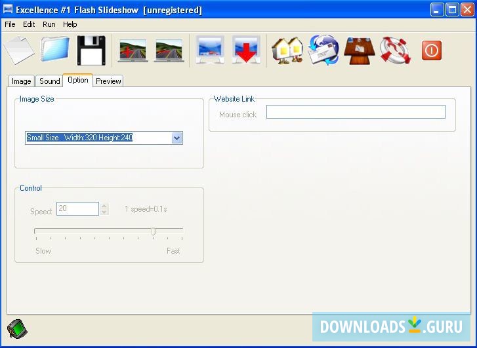The image size is (477, 348).
Task: Switch to the Image tab
Action: point(21,81)
